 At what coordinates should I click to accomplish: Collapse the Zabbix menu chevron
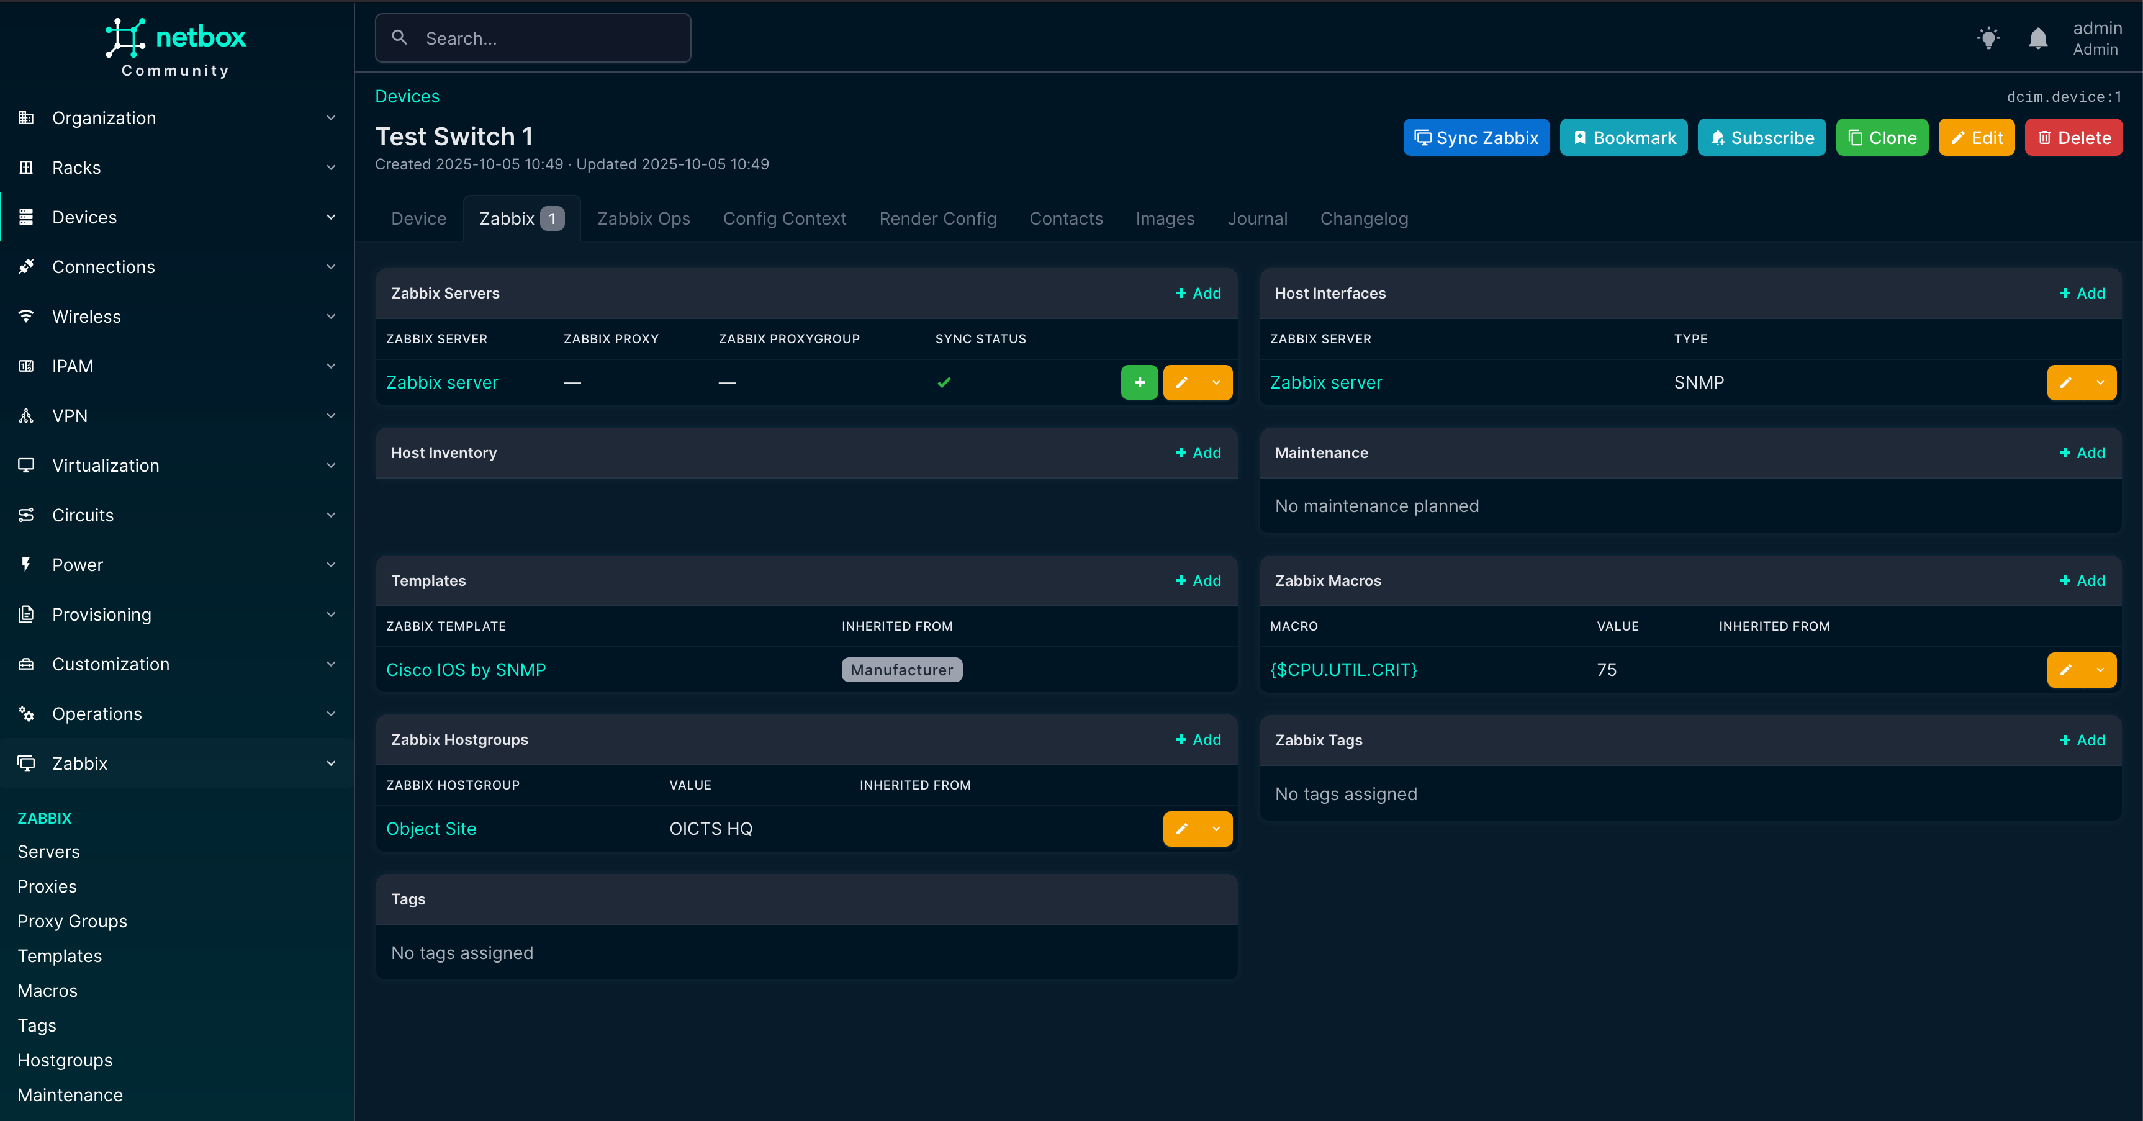tap(331, 763)
